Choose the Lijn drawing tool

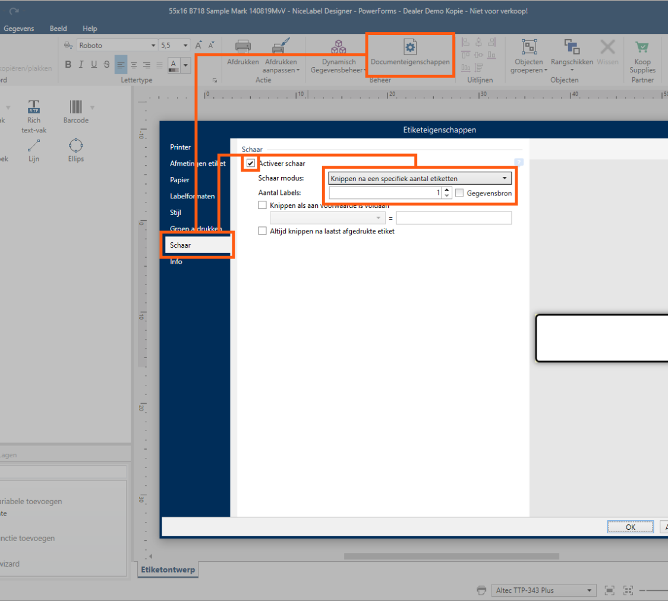click(34, 145)
